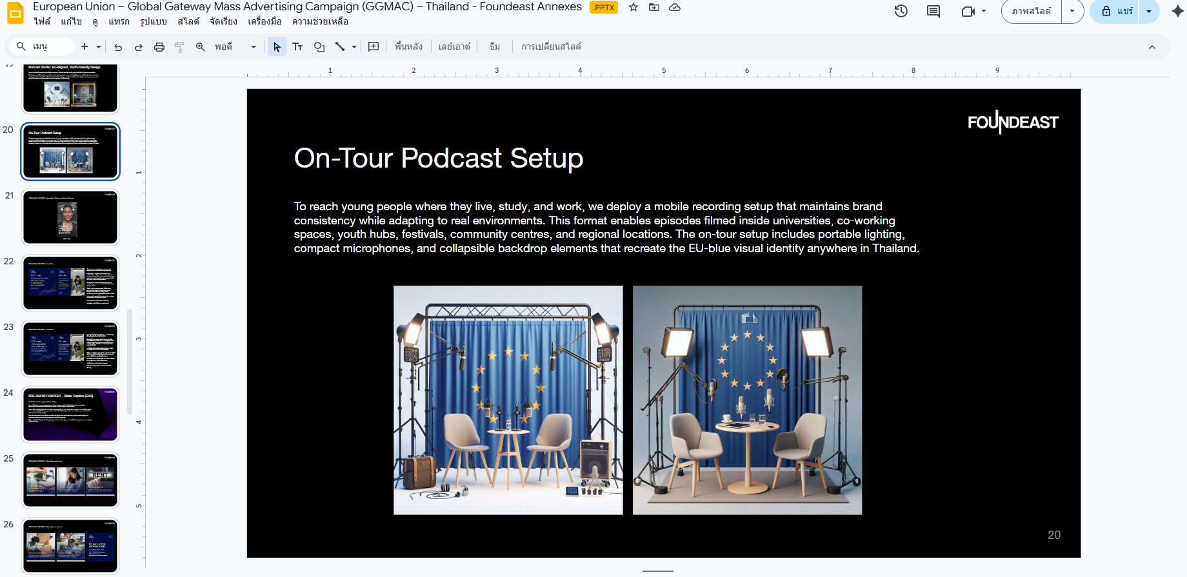Star the presentation document
This screenshot has height=577, width=1187.
(x=633, y=7)
